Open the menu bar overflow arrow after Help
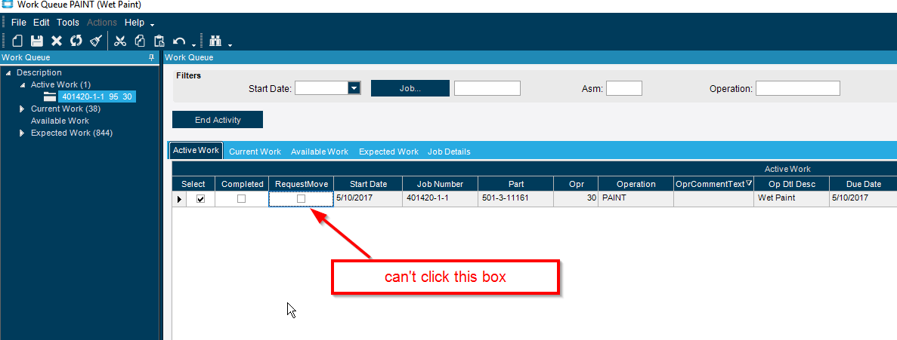Viewport: 897px width, 340px height. 152,25
